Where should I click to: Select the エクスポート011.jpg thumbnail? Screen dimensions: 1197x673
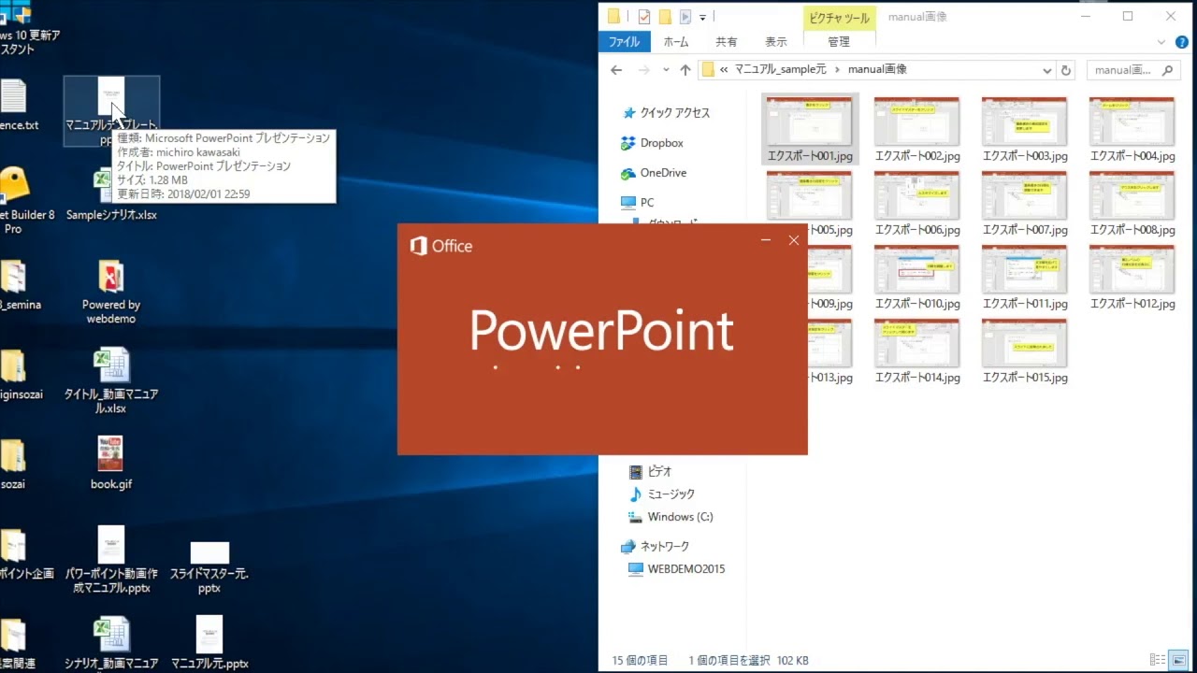click(1025, 277)
